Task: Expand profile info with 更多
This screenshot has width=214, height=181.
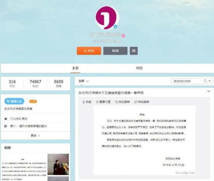Action: pos(35,136)
